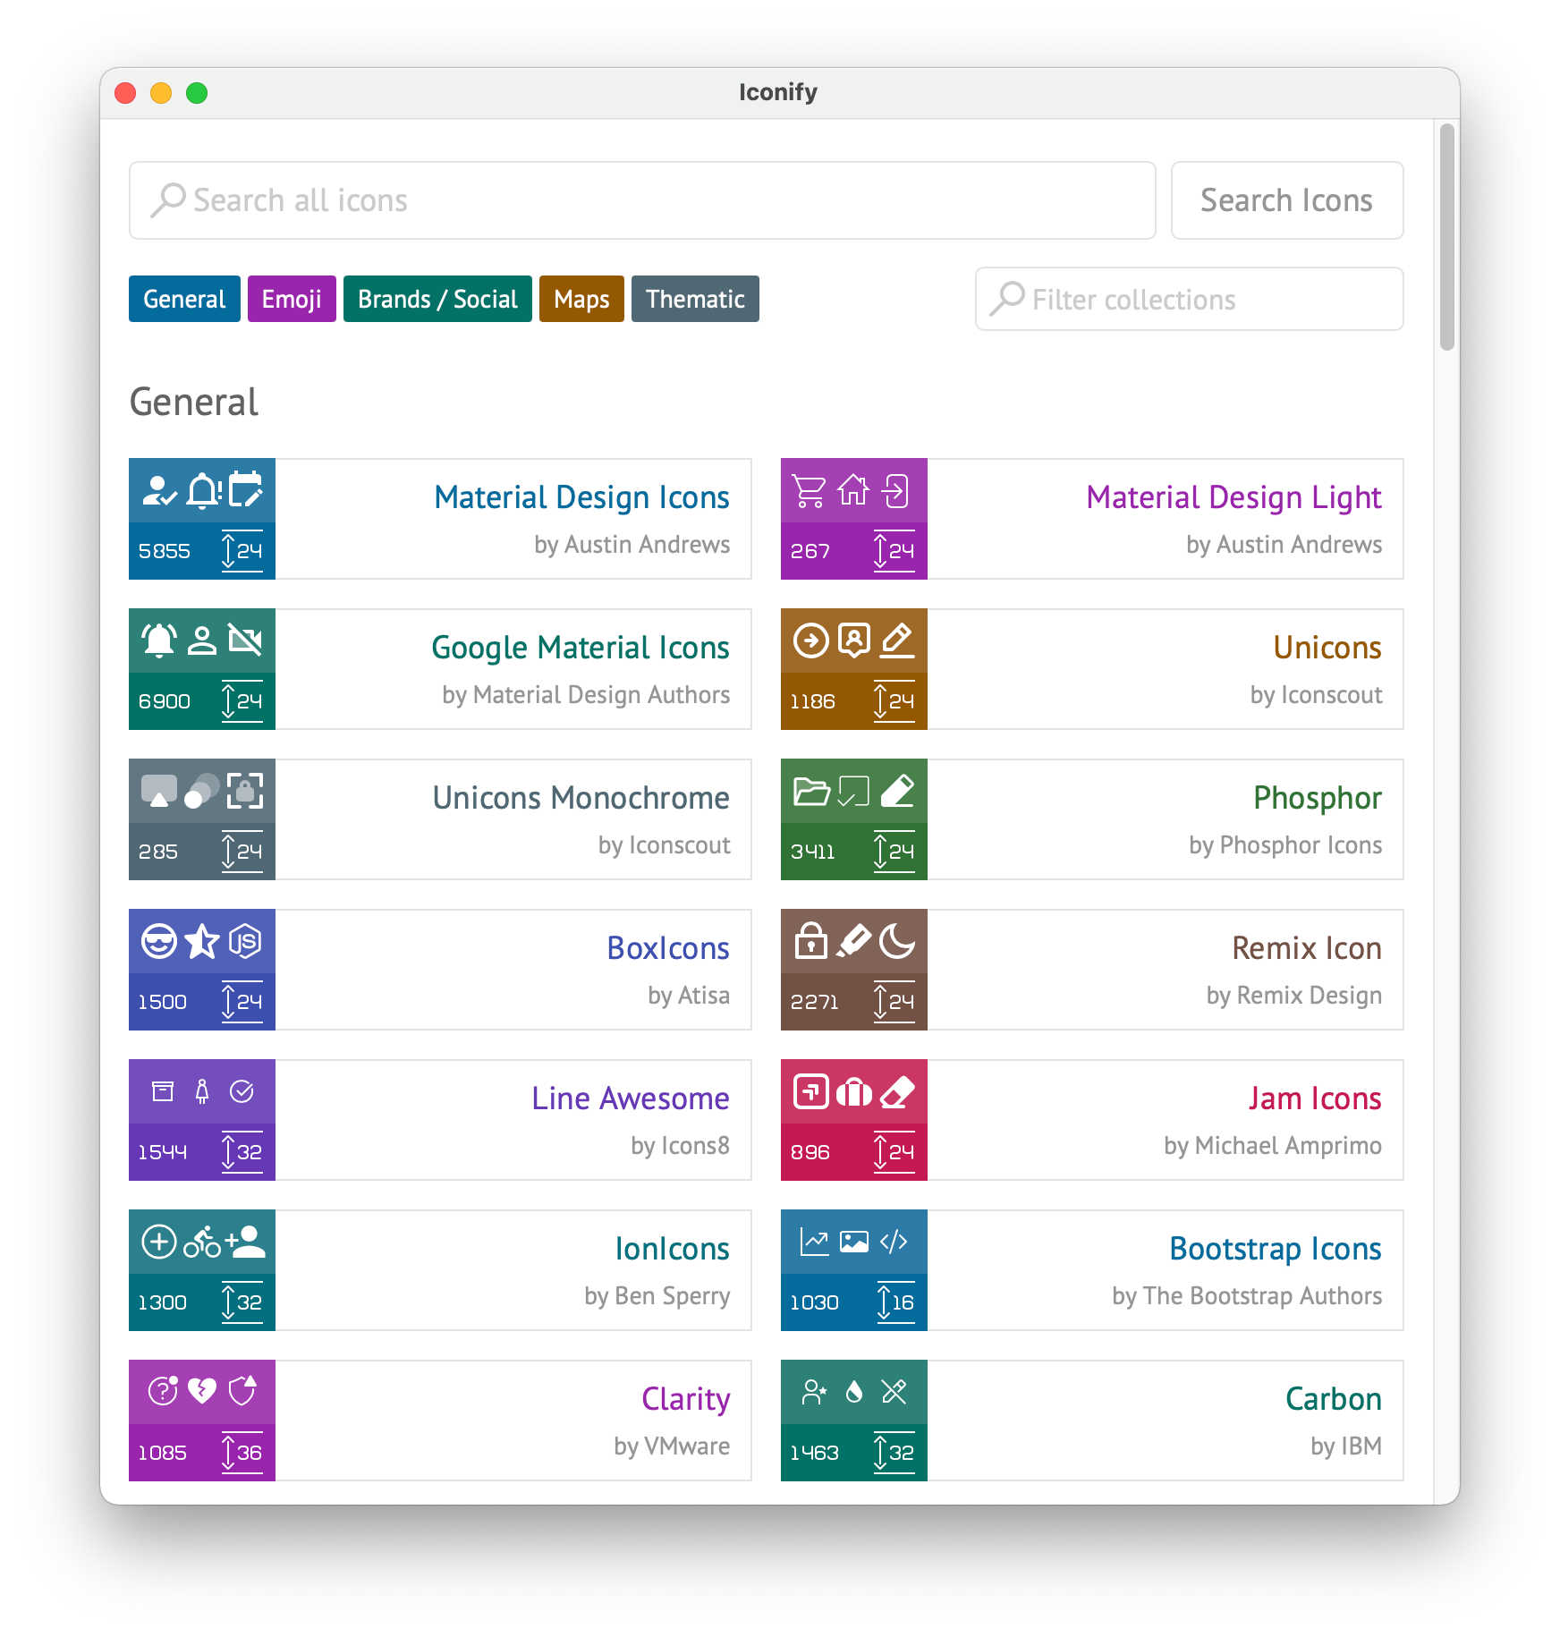Click the vertical scrollbar thumb
Viewport: 1560px width, 1637px height.
pos(1446,237)
